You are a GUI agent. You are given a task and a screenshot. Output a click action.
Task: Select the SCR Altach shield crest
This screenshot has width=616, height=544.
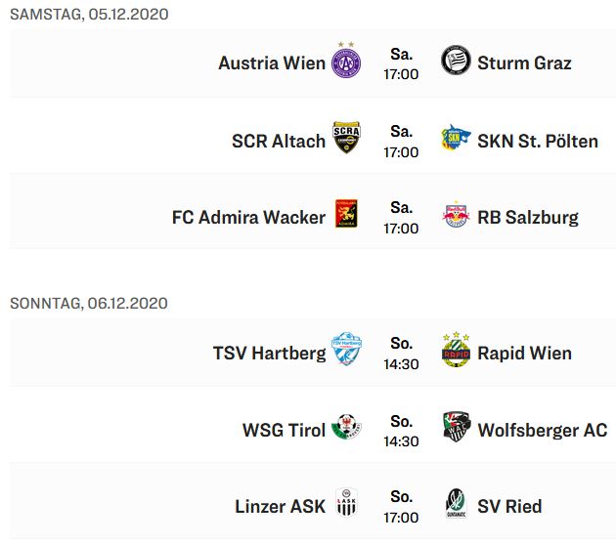(x=346, y=138)
